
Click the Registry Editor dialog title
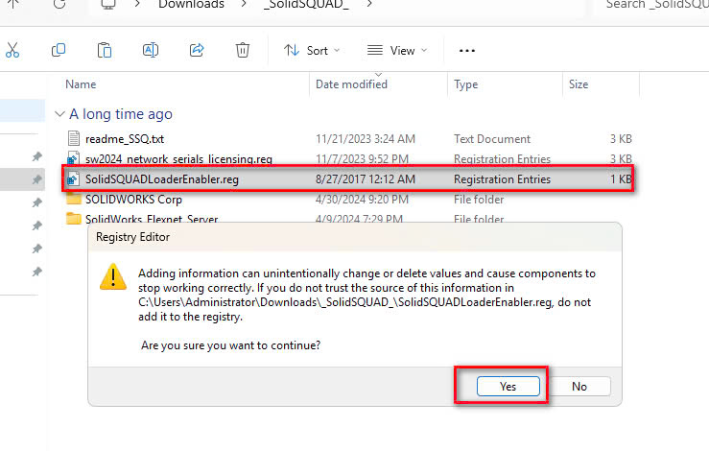pyautogui.click(x=133, y=237)
